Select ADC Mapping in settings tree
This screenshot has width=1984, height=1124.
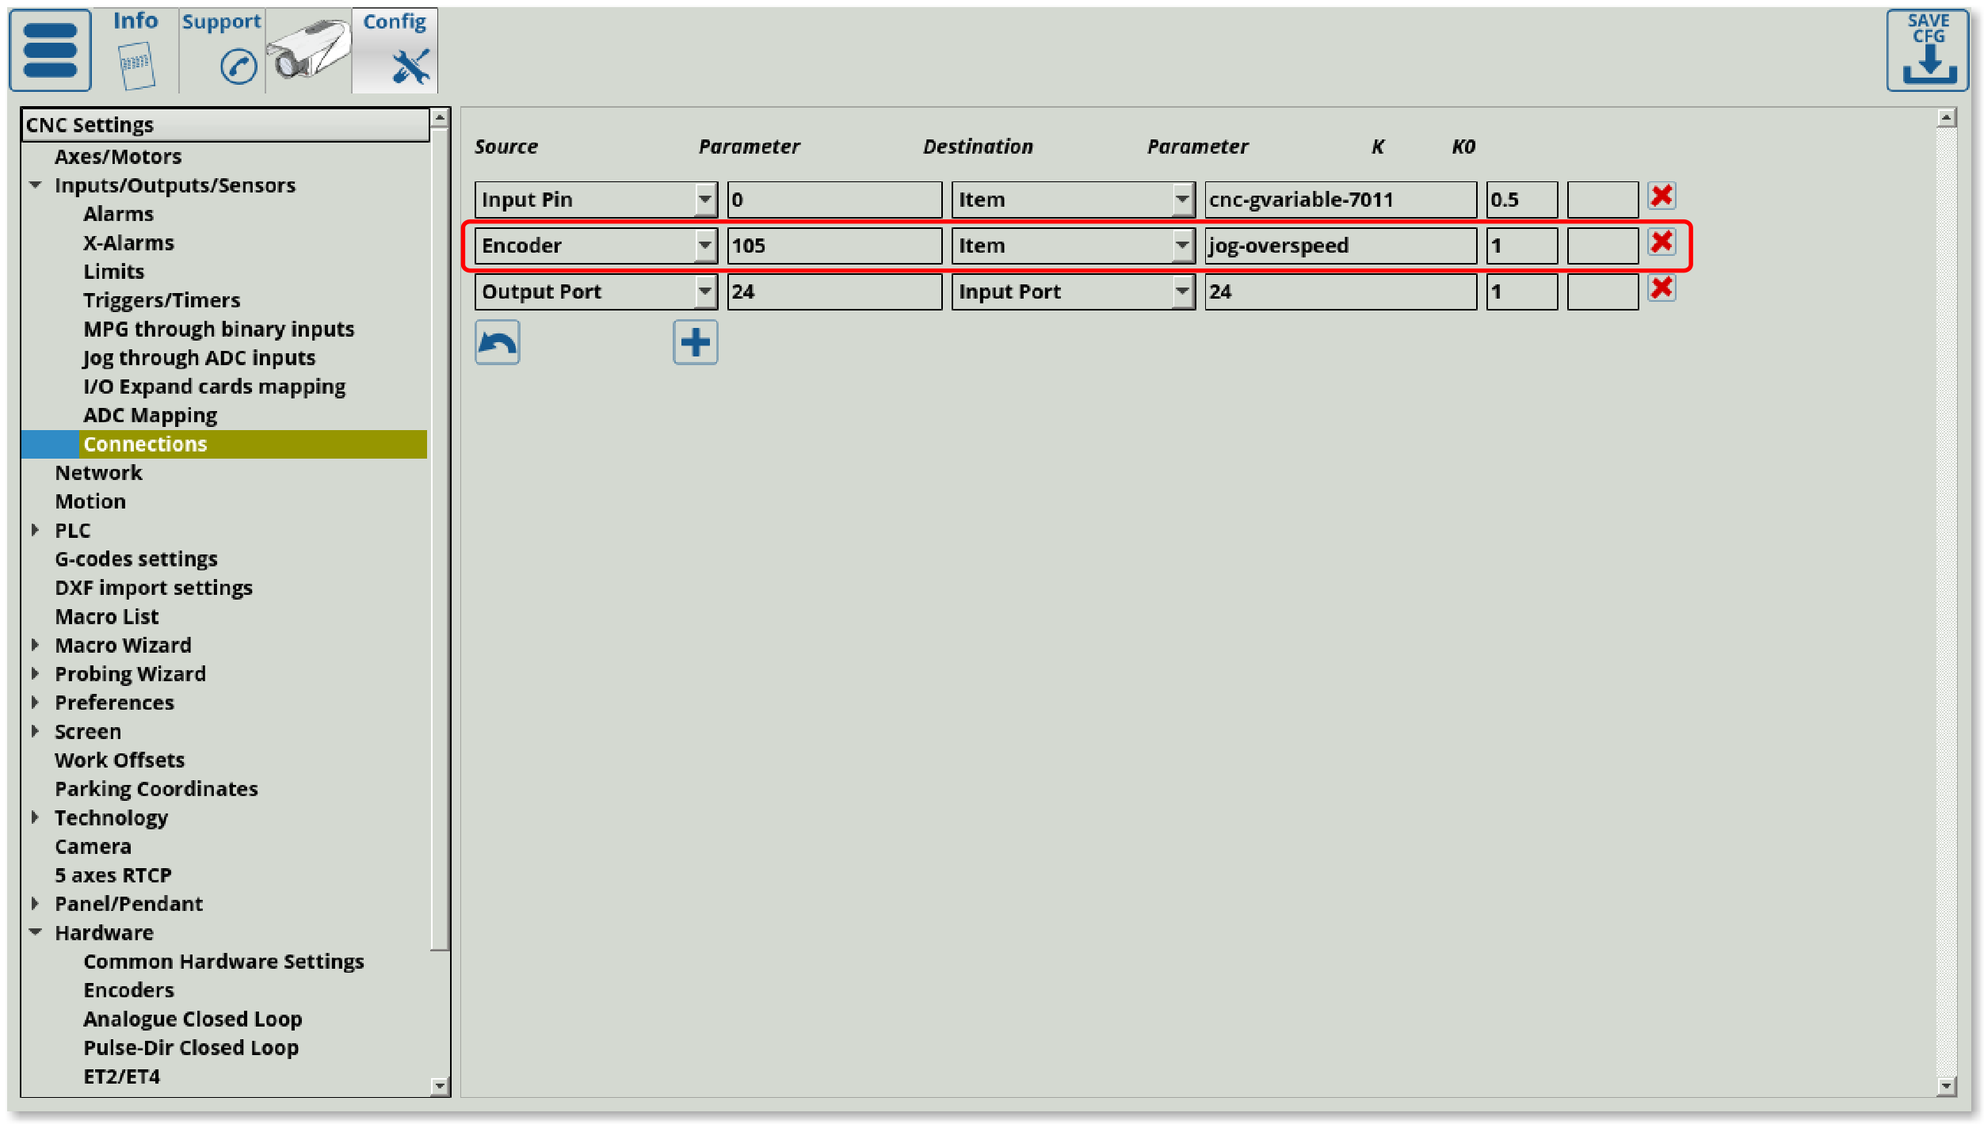coord(150,415)
